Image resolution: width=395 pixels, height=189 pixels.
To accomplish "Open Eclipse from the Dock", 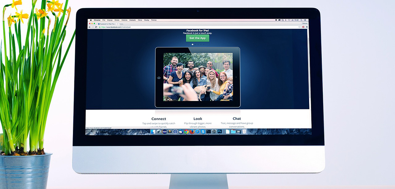I will 164,132.
